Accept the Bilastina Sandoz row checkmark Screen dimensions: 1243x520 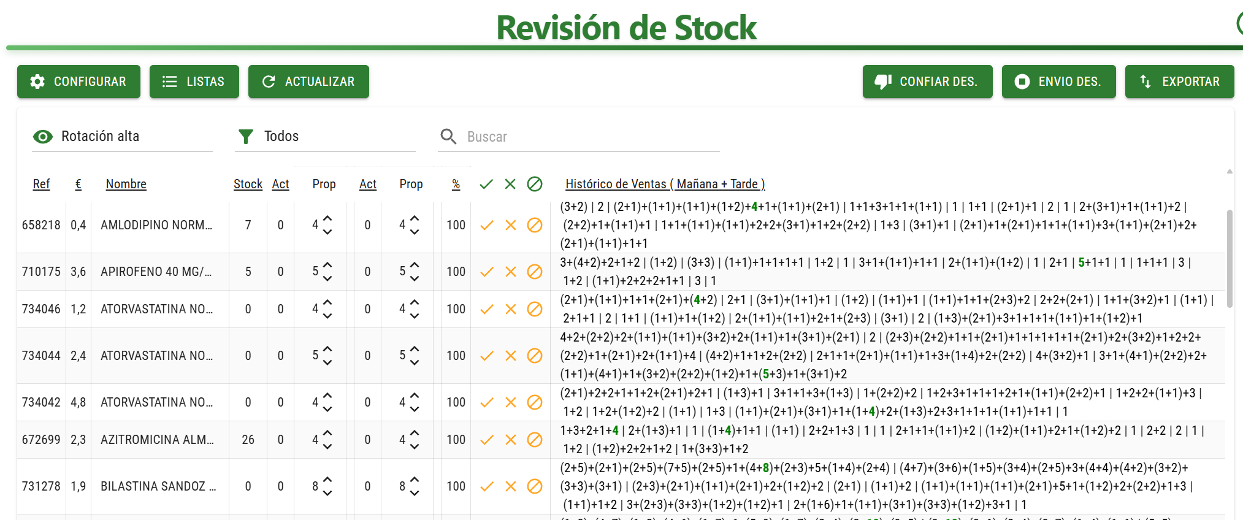click(487, 486)
